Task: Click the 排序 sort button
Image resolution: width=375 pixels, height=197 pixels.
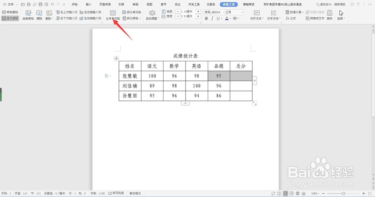Action: [x=330, y=15]
